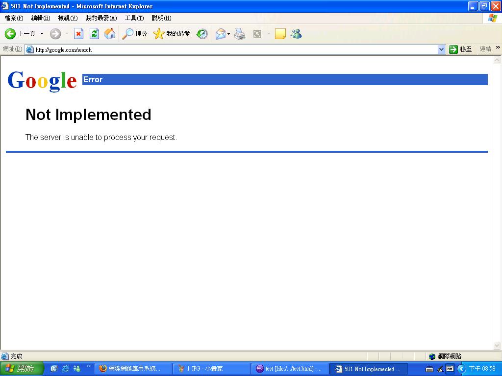
Task: Click the greyed Edit toolbar icon
Action: coord(257,34)
